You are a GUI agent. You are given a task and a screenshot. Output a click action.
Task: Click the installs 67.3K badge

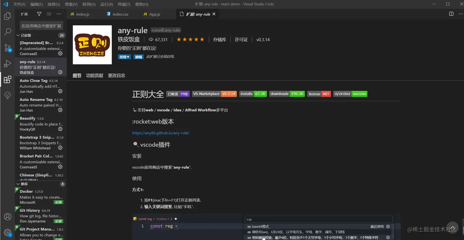coord(253,94)
